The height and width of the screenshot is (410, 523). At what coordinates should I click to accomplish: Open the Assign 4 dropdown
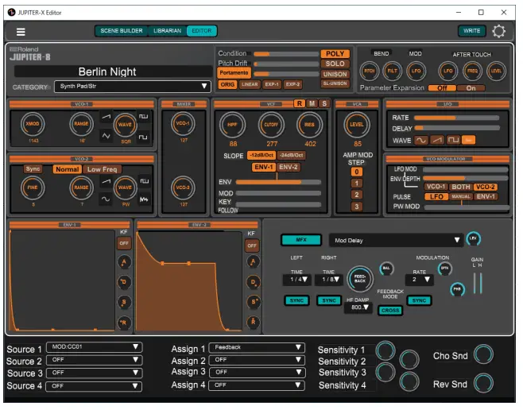pos(257,386)
